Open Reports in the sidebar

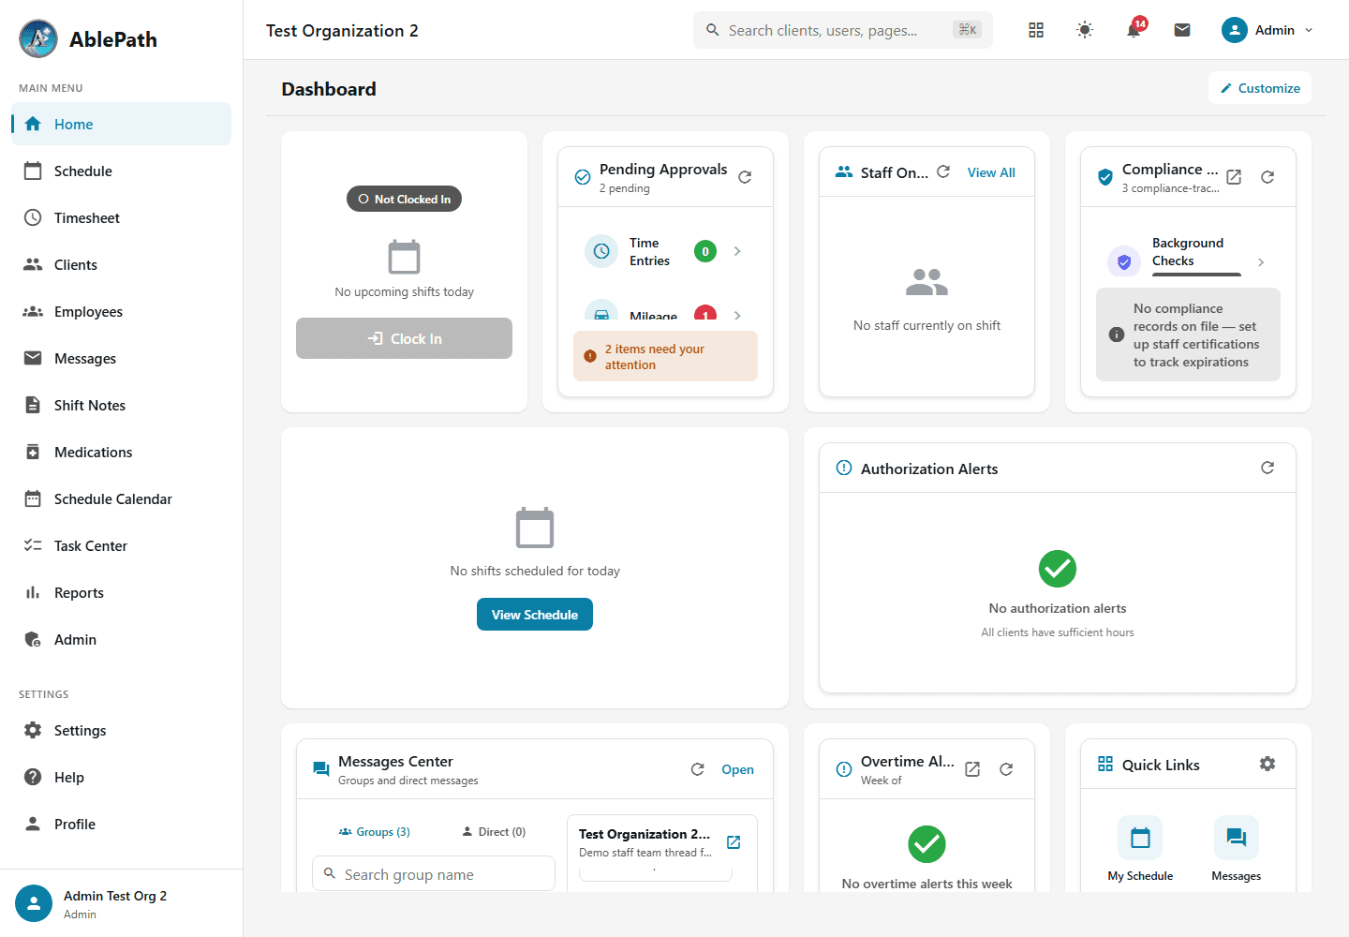[122, 592]
